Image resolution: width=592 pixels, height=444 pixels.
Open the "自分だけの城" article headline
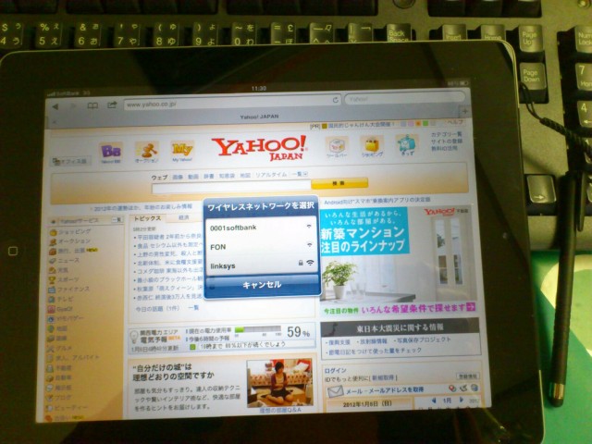point(173,372)
